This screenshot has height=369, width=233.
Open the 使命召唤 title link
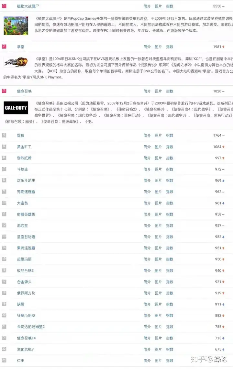pos(24,91)
